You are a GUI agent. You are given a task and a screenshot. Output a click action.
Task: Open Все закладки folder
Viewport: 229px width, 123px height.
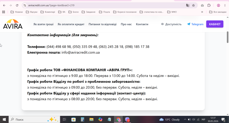(218, 12)
